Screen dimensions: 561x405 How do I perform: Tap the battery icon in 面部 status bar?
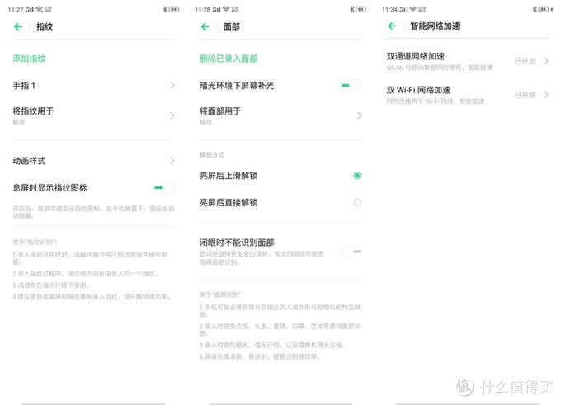click(361, 9)
